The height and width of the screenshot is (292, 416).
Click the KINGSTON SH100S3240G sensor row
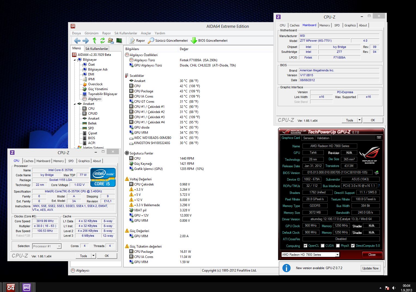click(x=164, y=143)
